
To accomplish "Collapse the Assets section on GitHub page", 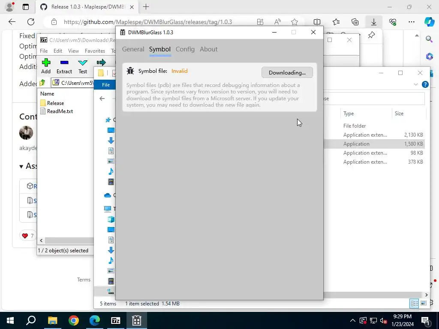I will (x=21, y=167).
